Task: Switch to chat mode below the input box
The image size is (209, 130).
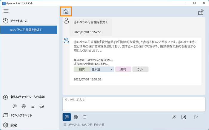Action: [67, 117]
